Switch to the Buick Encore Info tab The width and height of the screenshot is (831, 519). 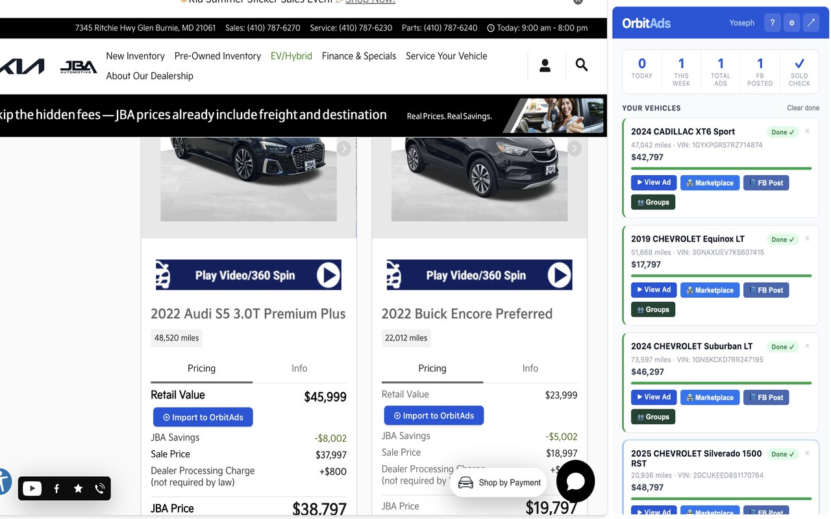tap(530, 368)
